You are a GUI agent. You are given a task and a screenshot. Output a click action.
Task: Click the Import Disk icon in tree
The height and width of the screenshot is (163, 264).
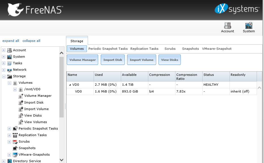click(21, 102)
